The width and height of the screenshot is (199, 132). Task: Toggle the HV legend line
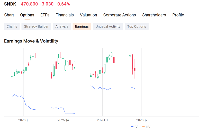[x=146, y=127]
